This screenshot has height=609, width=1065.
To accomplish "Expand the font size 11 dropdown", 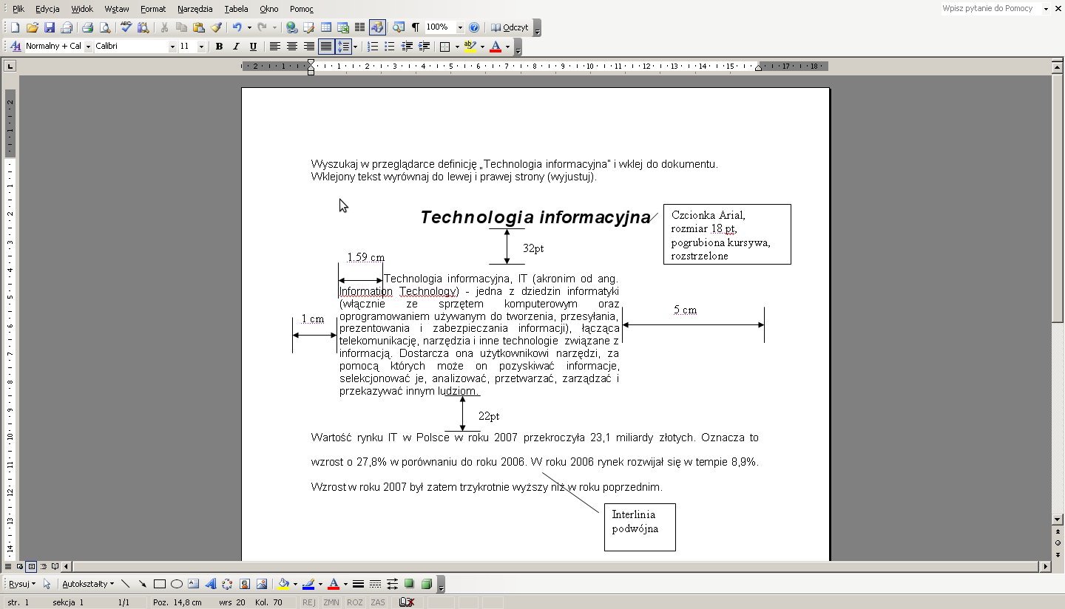I will (203, 47).
